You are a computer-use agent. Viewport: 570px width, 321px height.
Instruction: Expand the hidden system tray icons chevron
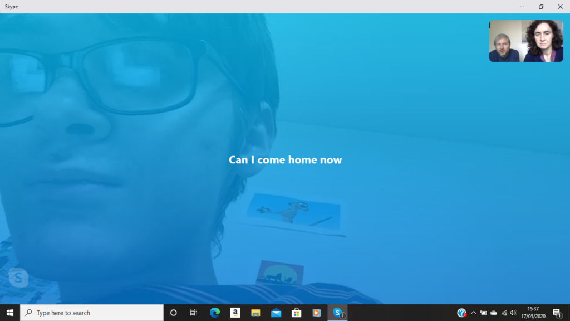pos(474,313)
